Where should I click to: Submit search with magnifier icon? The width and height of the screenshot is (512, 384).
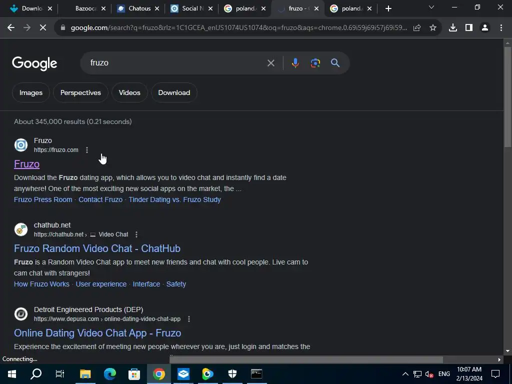[335, 62]
